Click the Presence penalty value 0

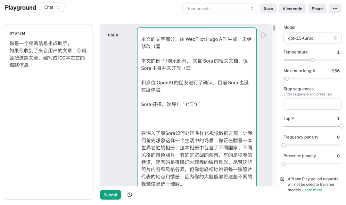(338, 156)
